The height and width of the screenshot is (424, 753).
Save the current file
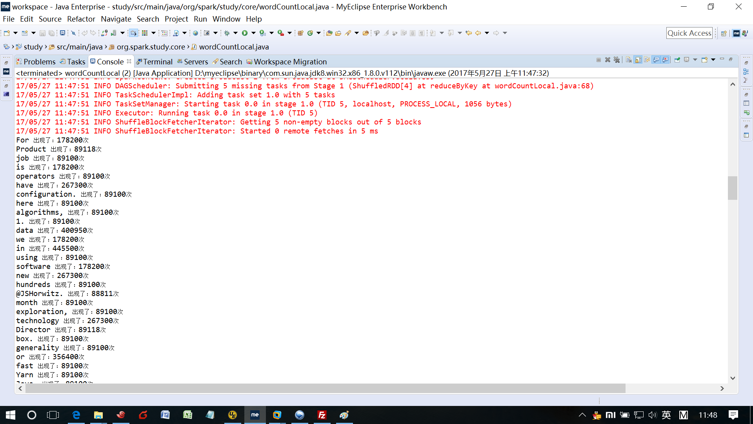pyautogui.click(x=42, y=33)
